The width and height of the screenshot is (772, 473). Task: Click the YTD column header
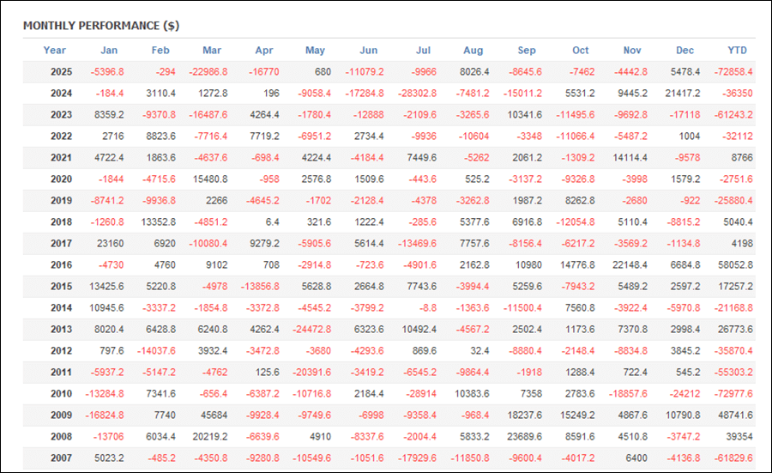(x=737, y=51)
